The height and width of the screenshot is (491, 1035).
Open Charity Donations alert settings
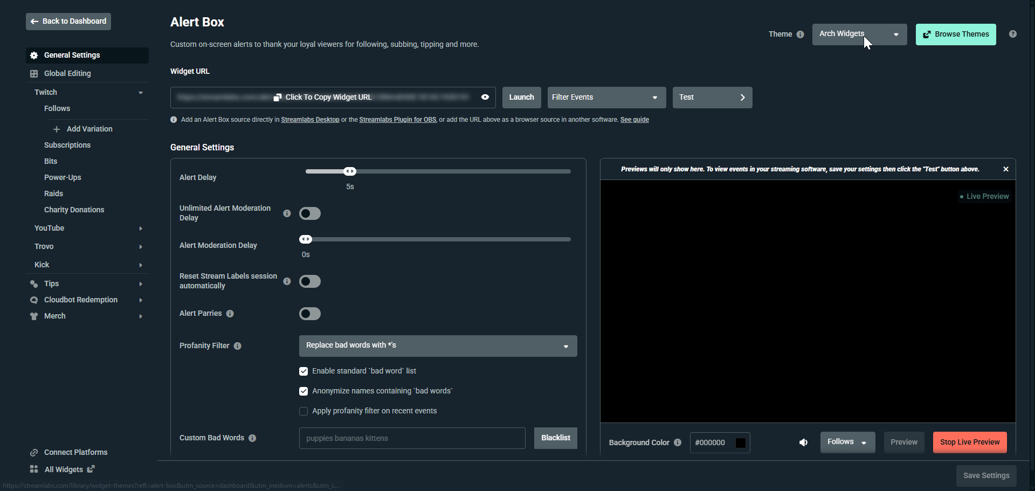[74, 210]
